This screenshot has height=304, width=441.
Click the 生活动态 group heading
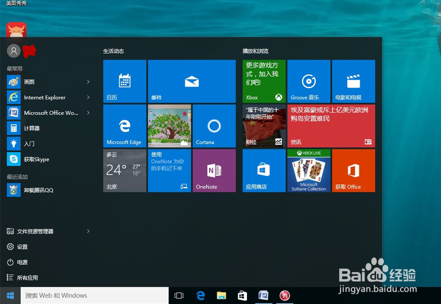(114, 51)
